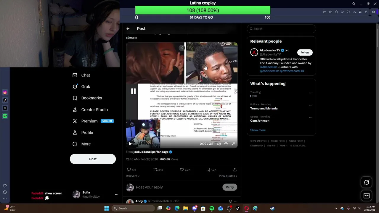Open more options for Cam Johnson trend
This screenshot has height=213, width=379.
tap(311, 117)
